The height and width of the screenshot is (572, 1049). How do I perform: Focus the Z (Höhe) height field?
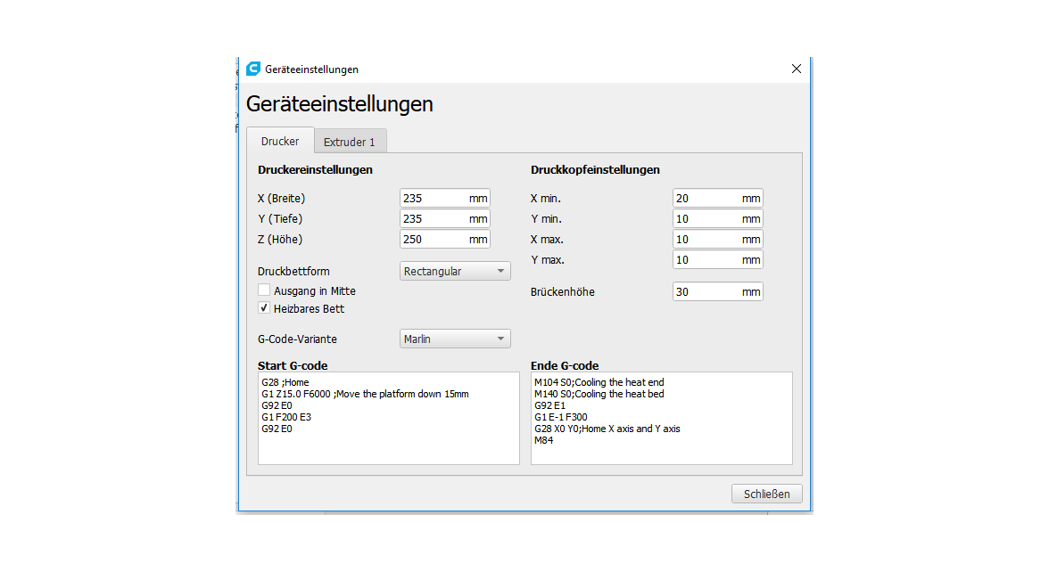coord(434,240)
